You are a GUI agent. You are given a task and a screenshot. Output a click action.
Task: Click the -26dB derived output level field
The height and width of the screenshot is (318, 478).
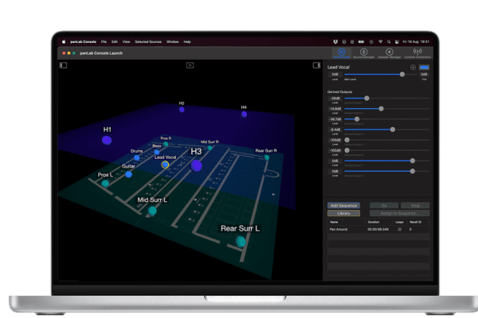click(335, 99)
